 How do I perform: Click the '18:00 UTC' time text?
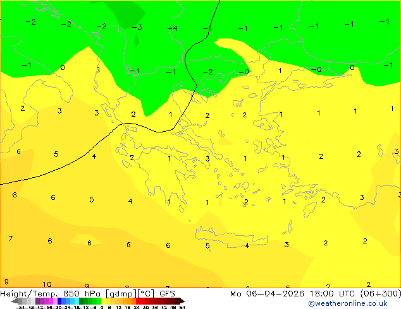[333, 294]
